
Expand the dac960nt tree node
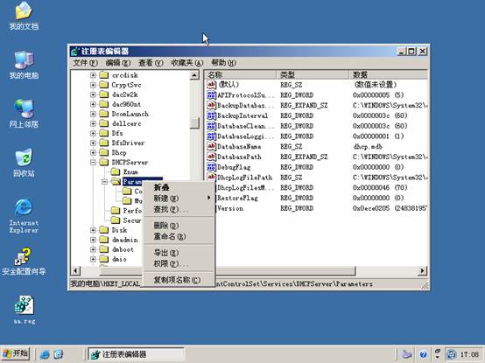(x=93, y=104)
